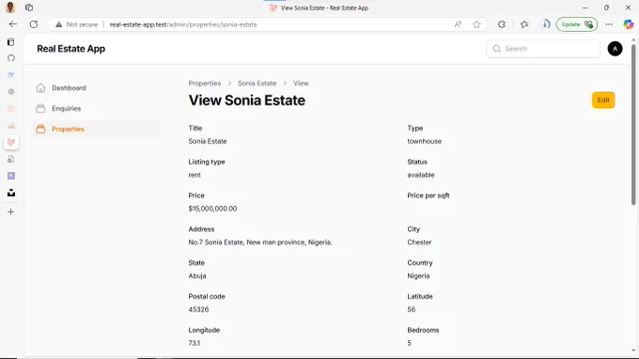Viewport: 639px width, 359px height.
Task: Click the city value Chester
Action: [x=419, y=242]
